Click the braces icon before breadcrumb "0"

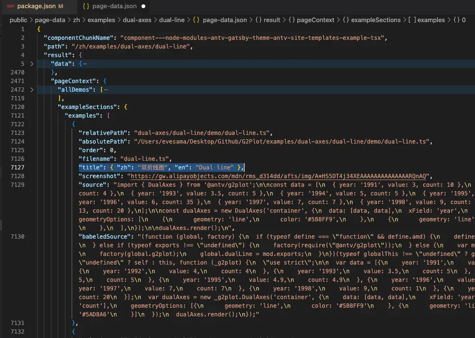pyautogui.click(x=456, y=20)
